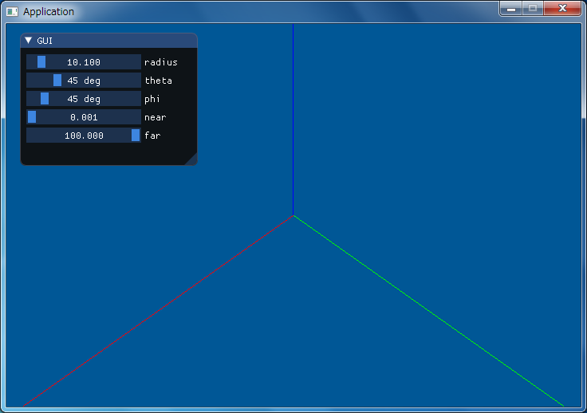This screenshot has width=587, height=413.
Task: Click the radius value 10.100 field
Action: tap(84, 61)
